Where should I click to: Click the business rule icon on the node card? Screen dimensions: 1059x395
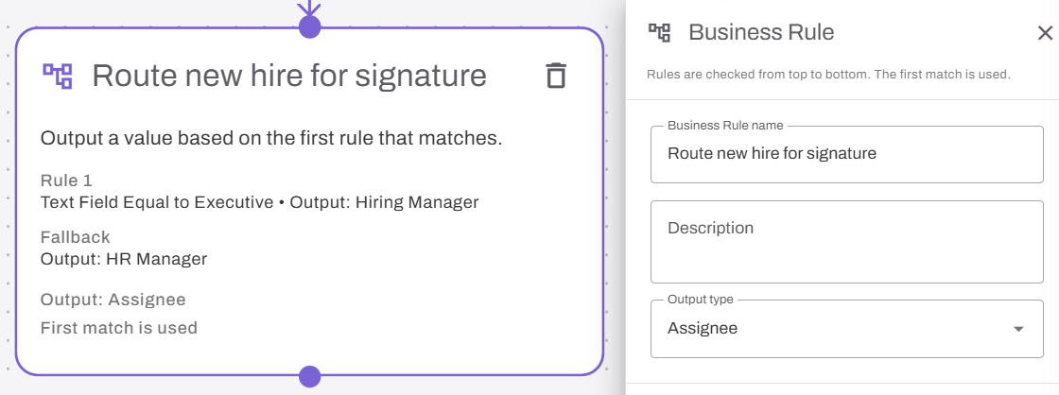tap(58, 76)
